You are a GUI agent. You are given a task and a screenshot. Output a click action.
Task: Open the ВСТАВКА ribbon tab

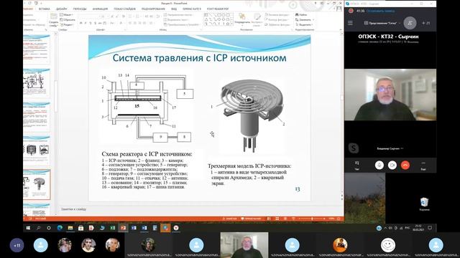tap(44, 9)
